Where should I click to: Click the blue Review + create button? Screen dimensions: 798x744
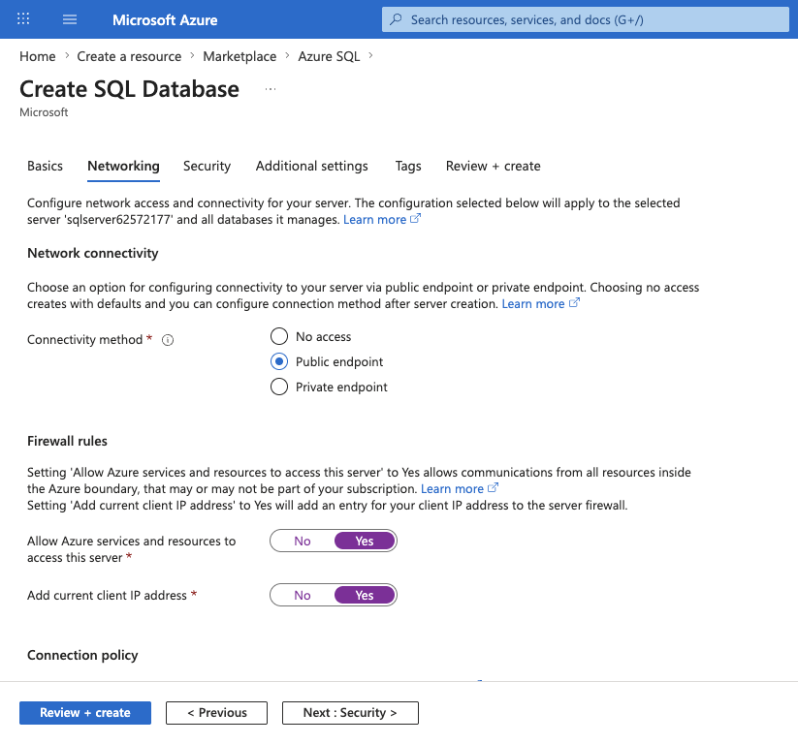85,713
